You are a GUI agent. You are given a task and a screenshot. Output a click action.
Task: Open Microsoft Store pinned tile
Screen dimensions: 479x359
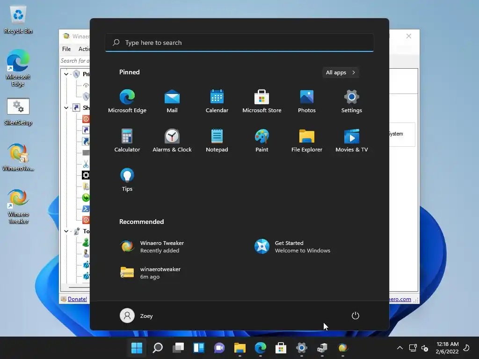click(x=262, y=101)
